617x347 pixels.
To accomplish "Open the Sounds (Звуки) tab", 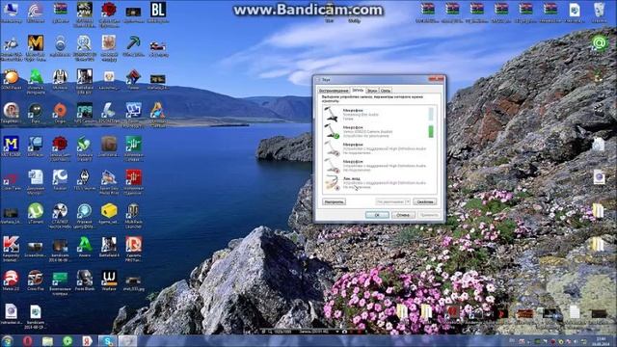I will click(372, 91).
